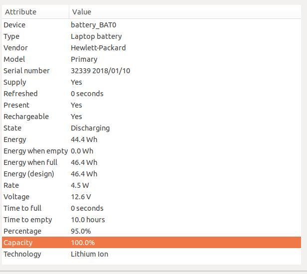Select the Energy when full row

point(152,162)
